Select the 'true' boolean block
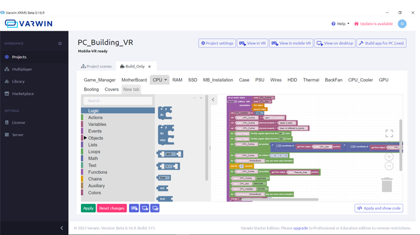Screen dimensions: 420x235 click(x=164, y=177)
